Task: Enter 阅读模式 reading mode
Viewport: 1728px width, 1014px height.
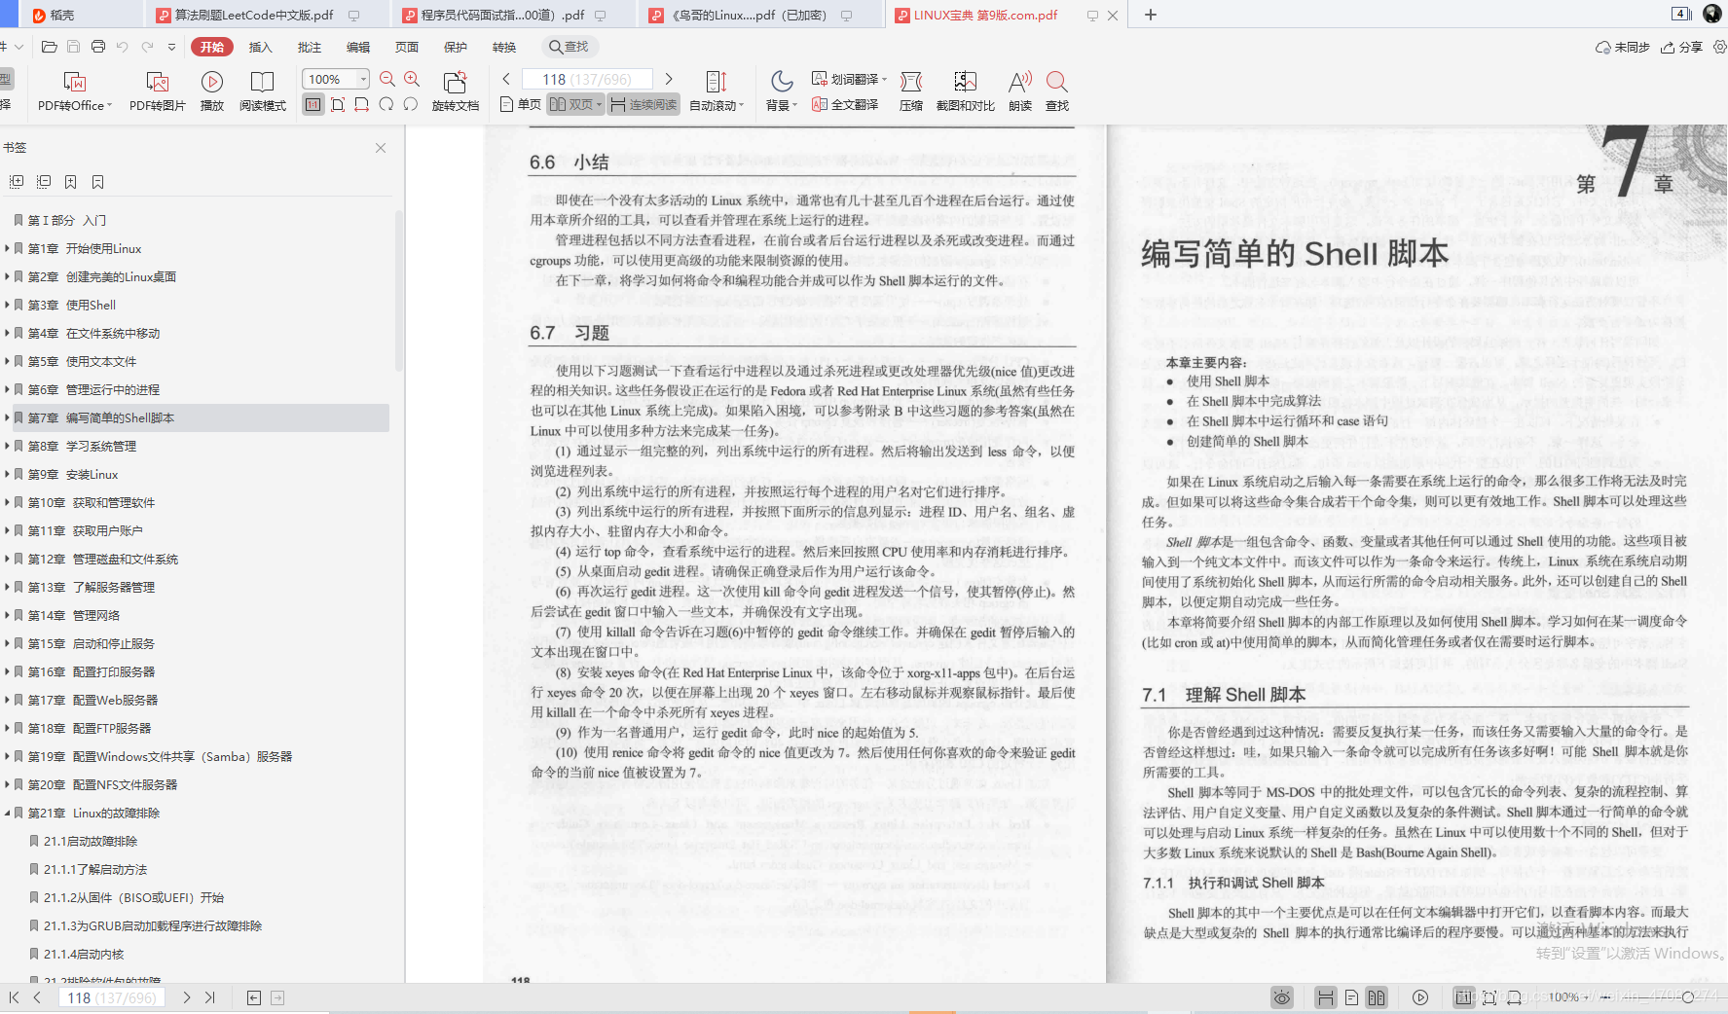Action: pyautogui.click(x=263, y=91)
